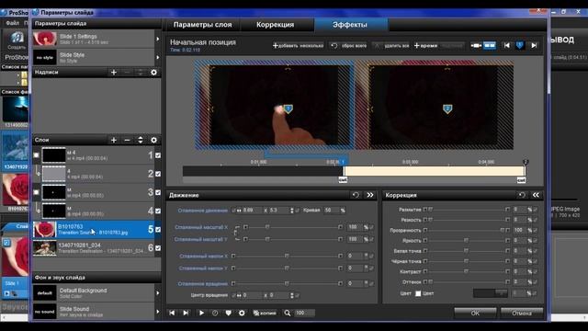Expand Slide 1 Settings arrow

click(157, 39)
